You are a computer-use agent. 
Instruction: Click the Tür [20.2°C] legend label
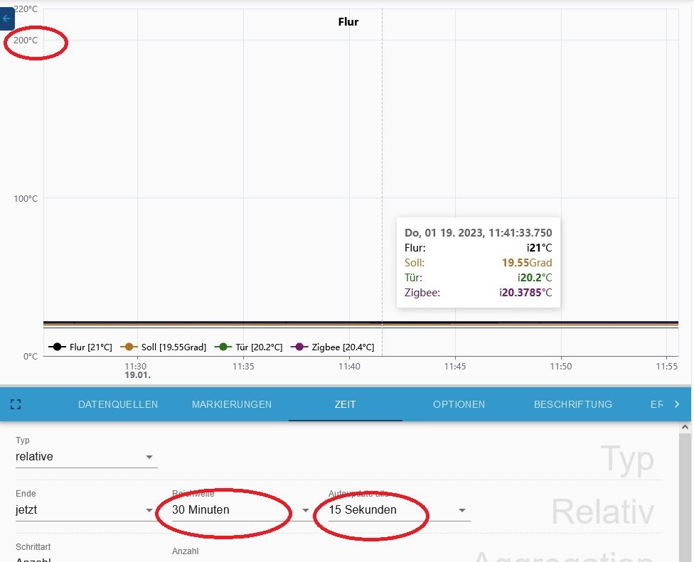point(259,347)
